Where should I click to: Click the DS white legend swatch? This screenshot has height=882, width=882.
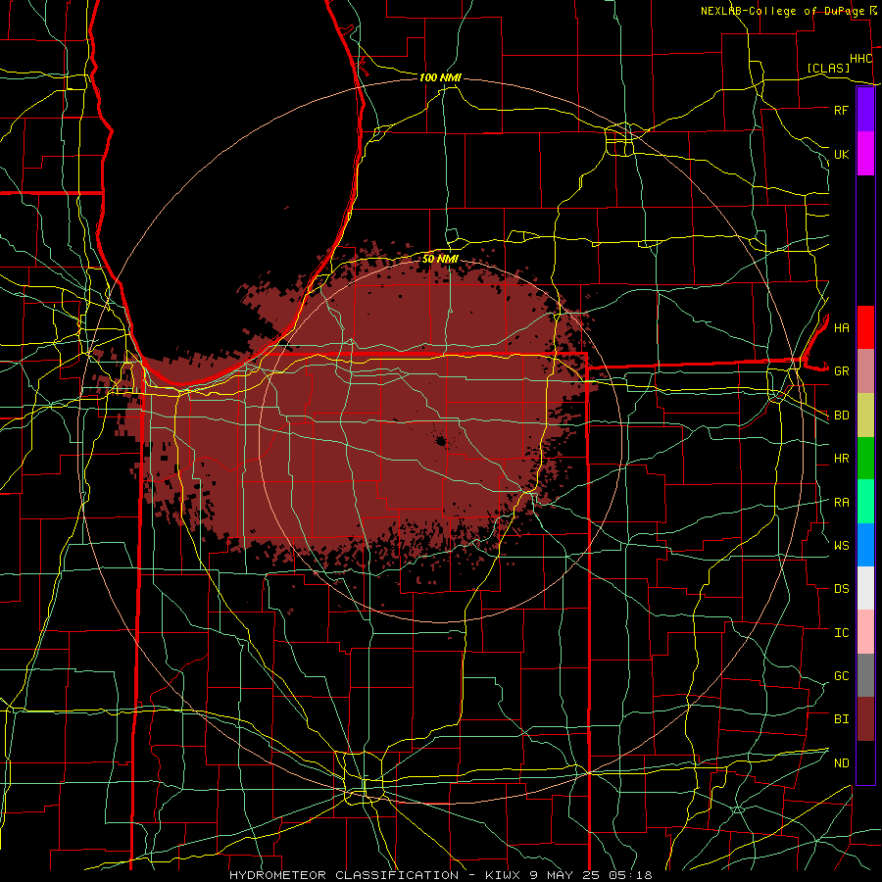[865, 588]
